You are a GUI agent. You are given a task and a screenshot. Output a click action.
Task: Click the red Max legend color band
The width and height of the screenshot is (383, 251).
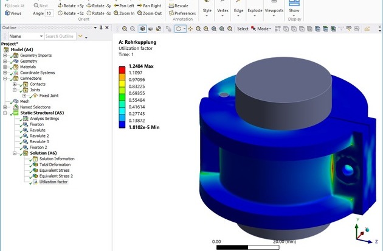point(122,65)
